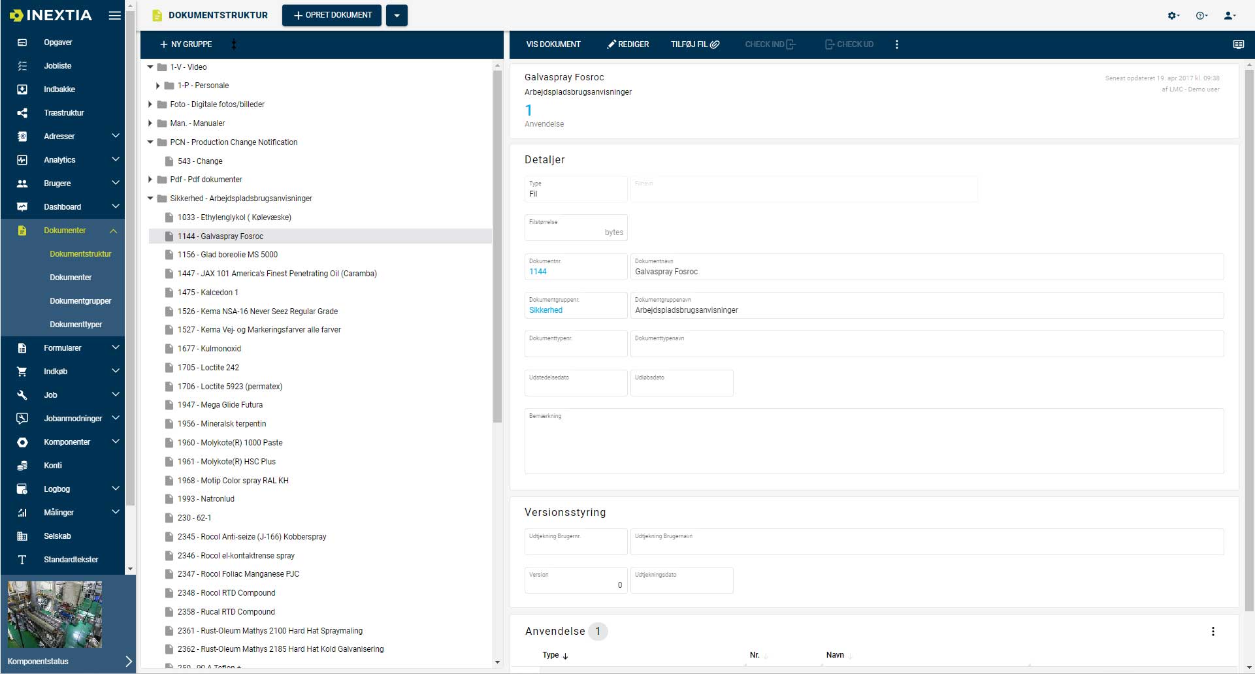Toggle the panel icon below the user icon

[x=1238, y=43]
